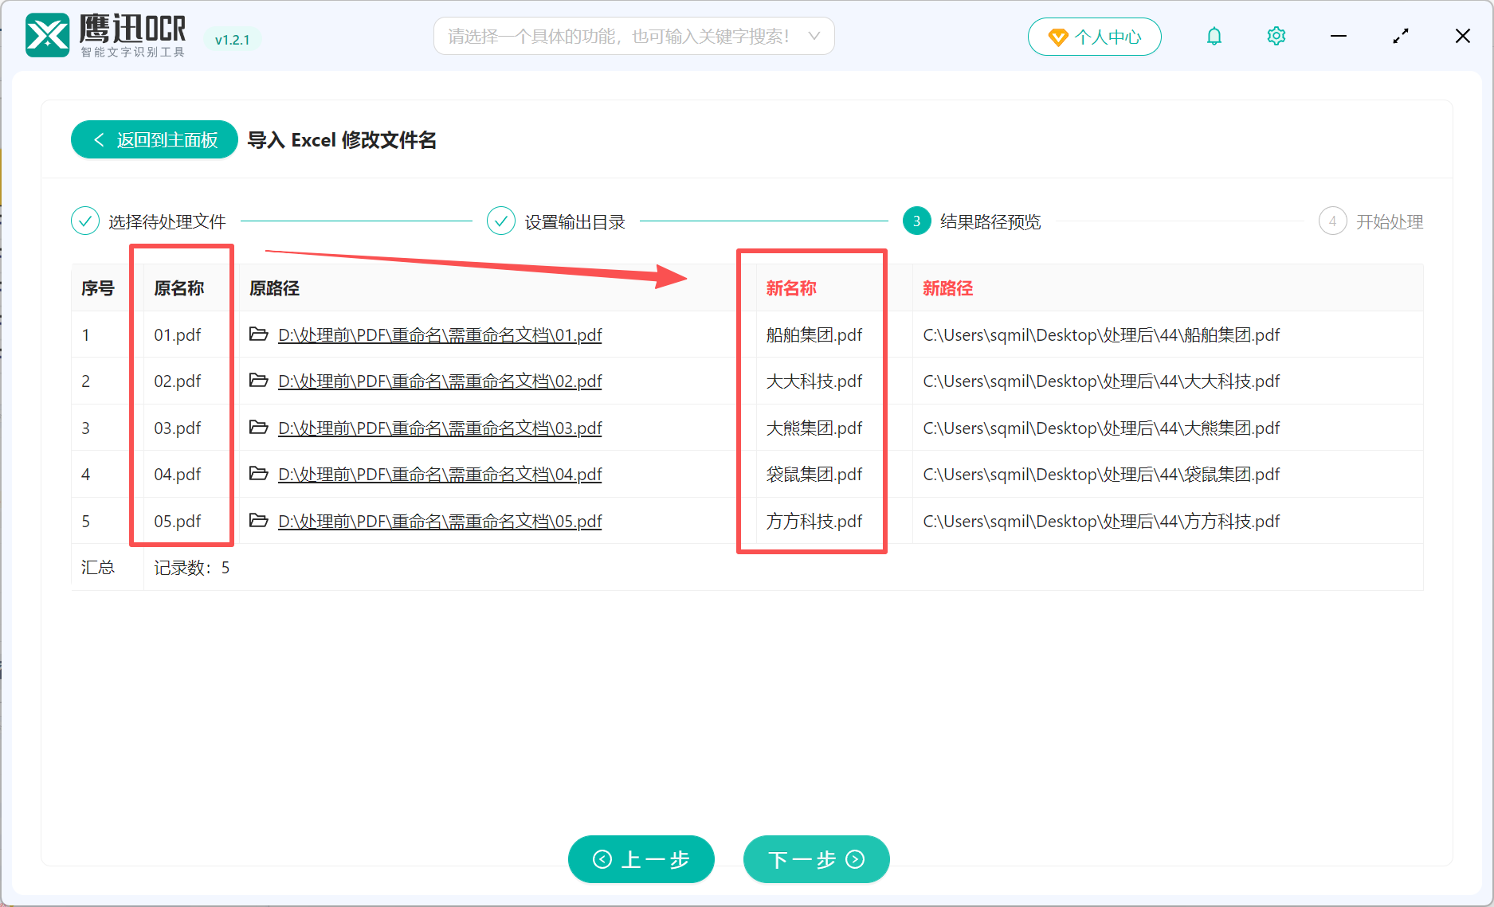Open folder icon for 01.pdf row
The height and width of the screenshot is (907, 1494).
pos(258,334)
